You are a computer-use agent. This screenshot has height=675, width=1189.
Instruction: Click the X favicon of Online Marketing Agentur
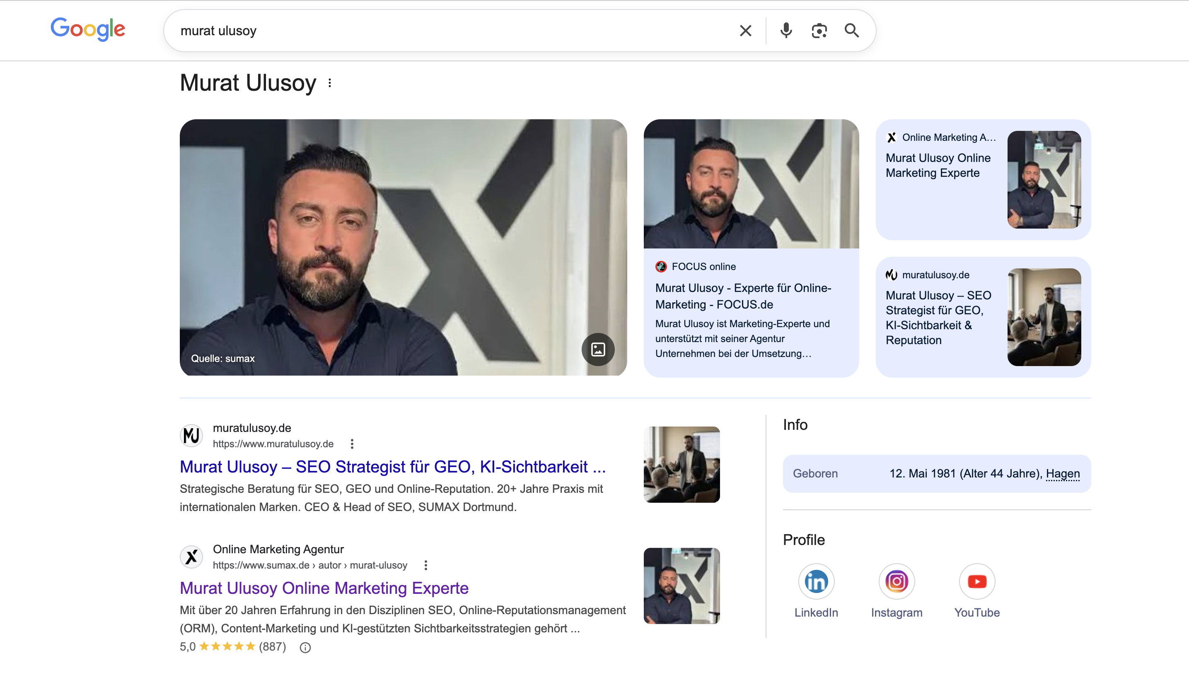[x=191, y=557]
